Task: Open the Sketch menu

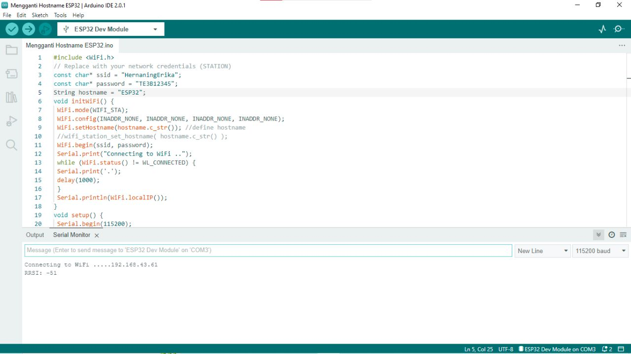Action: pyautogui.click(x=40, y=15)
